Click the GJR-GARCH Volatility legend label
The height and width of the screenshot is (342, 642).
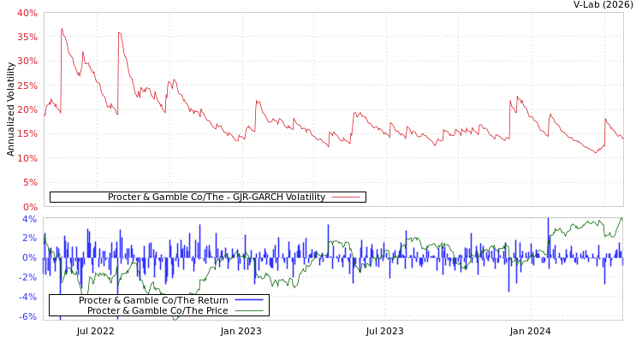[x=216, y=198]
